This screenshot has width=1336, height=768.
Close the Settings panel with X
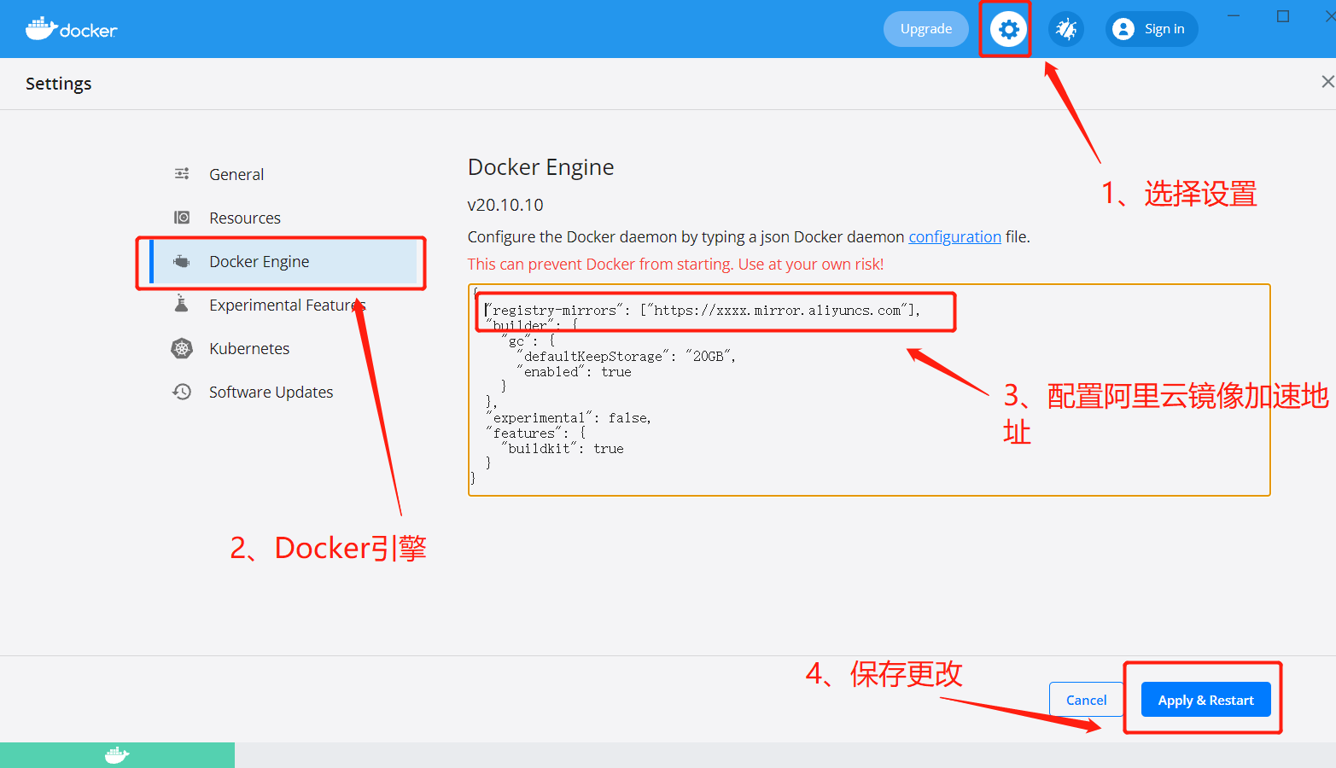pyautogui.click(x=1327, y=82)
